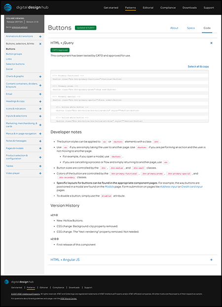Click inside the code snippet box
Viewport: 222px width, 307px height.
(129, 96)
